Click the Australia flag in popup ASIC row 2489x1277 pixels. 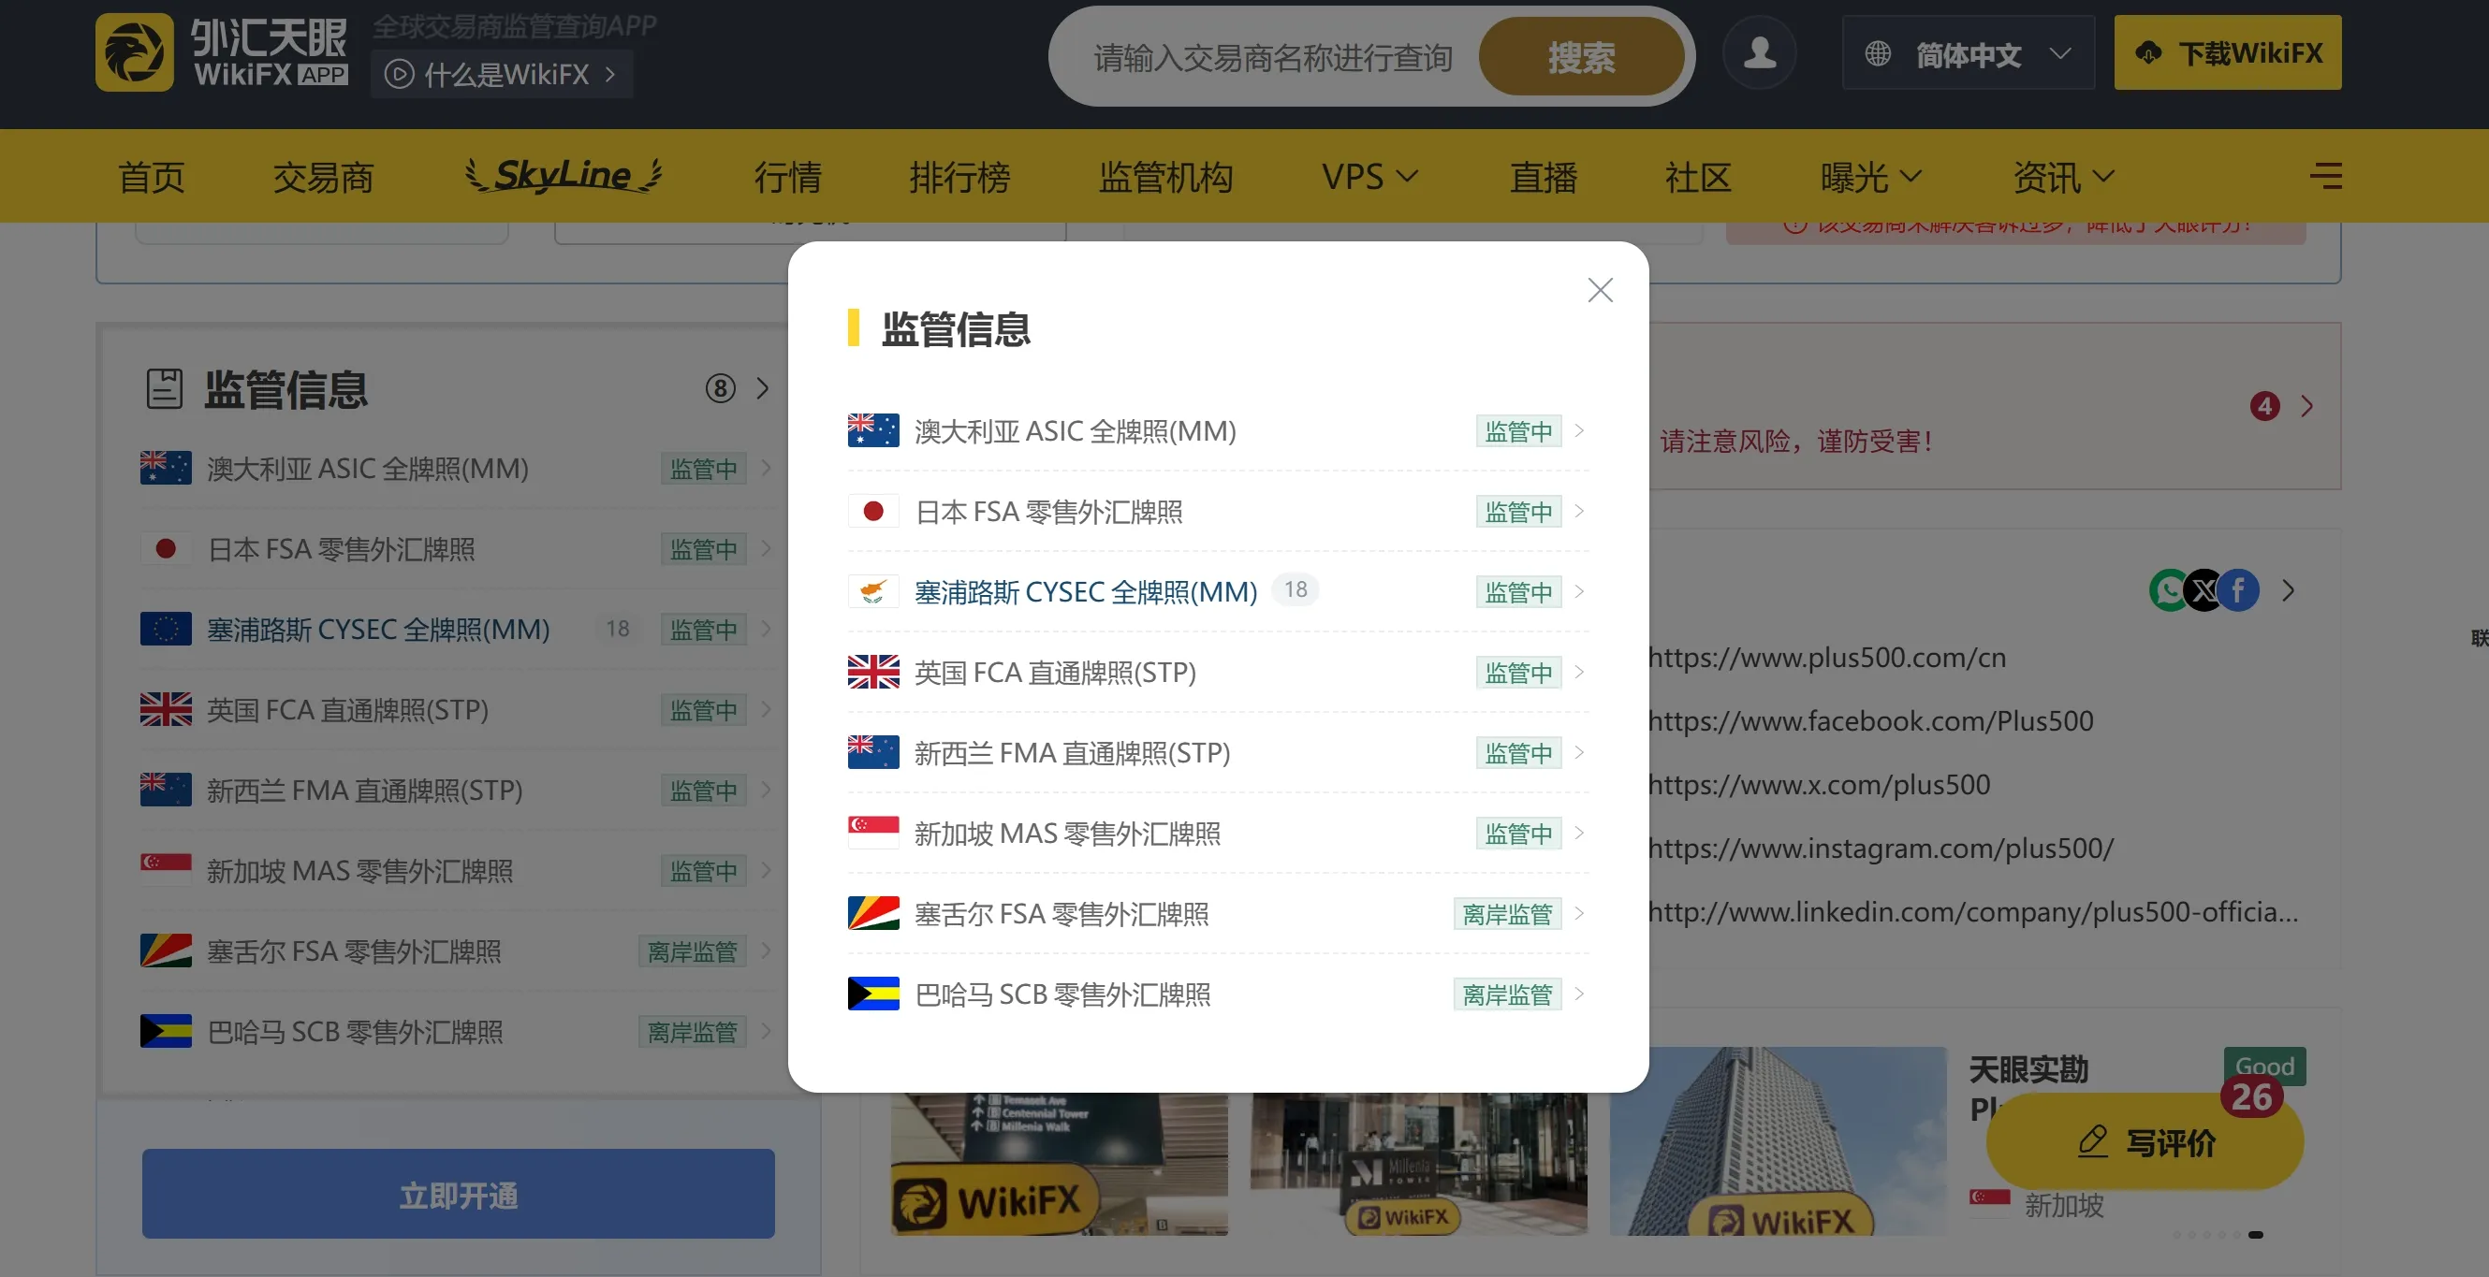point(873,431)
